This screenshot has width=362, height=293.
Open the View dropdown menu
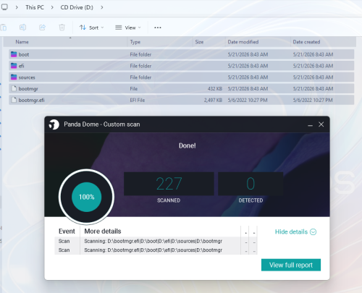pyautogui.click(x=128, y=27)
